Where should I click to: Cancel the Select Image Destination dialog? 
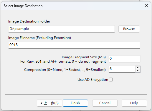105,103
